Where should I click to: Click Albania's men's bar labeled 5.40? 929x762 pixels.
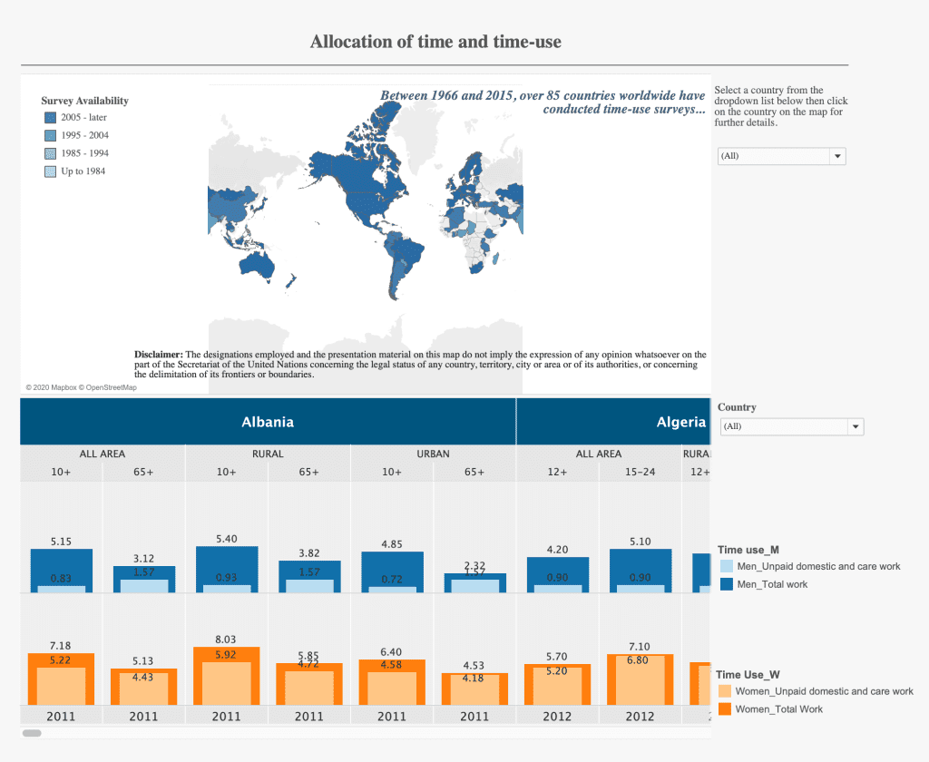pos(227,569)
